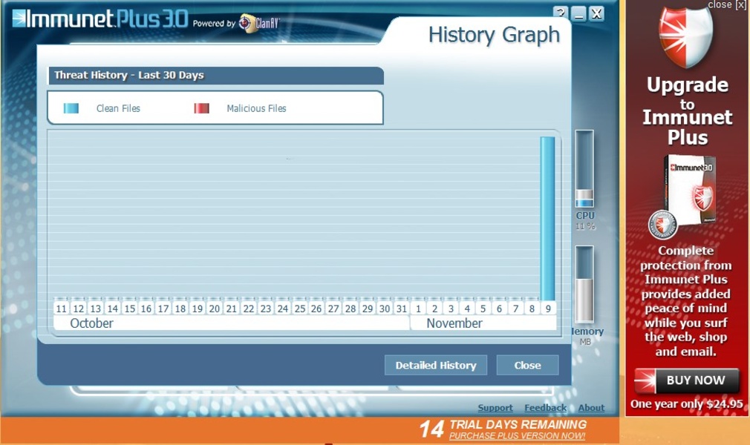This screenshot has height=445, width=750.
Task: Click the help question mark icon
Action: coord(561,13)
